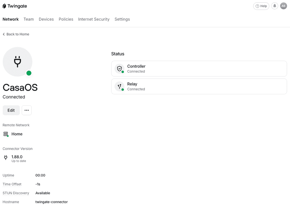The height and width of the screenshot is (206, 290).
Task: Click the Controller shield icon
Action: (119, 69)
